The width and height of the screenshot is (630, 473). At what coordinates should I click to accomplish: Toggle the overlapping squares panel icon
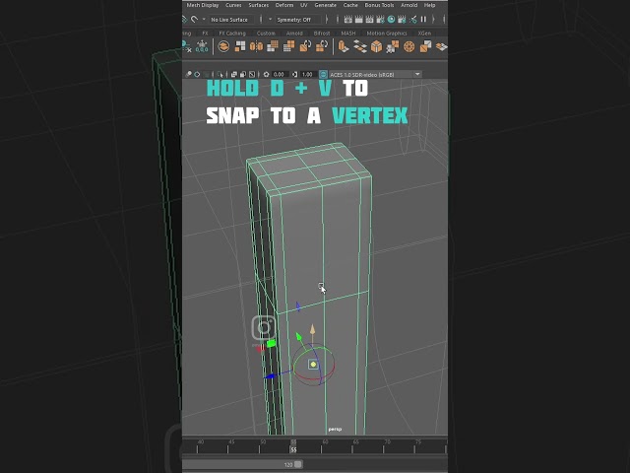pyautogui.click(x=234, y=75)
